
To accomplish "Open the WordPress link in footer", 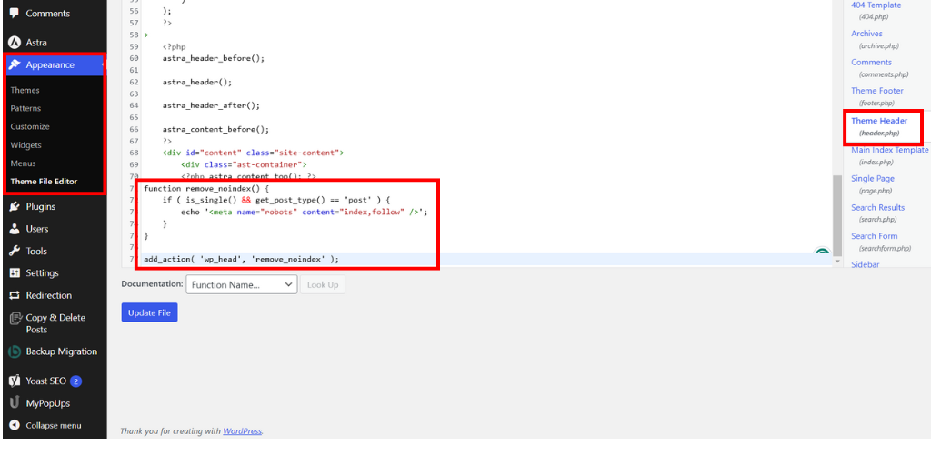I will click(242, 431).
